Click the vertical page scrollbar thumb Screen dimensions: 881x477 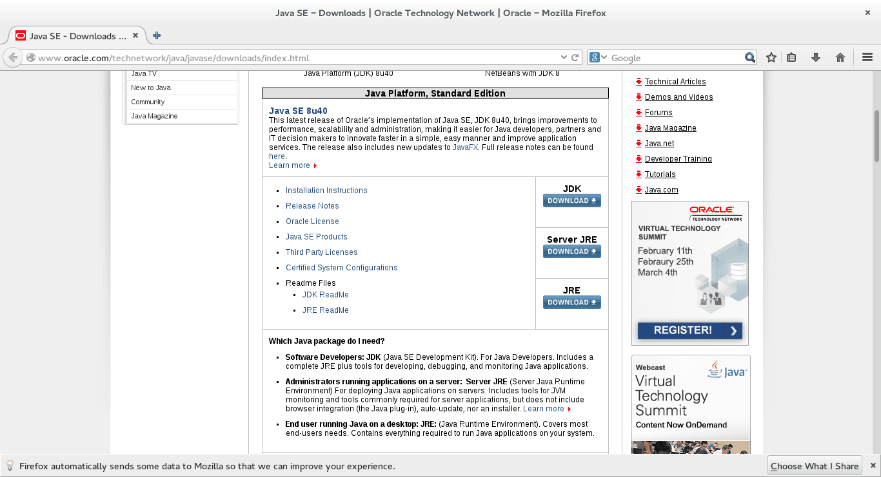pos(877,136)
